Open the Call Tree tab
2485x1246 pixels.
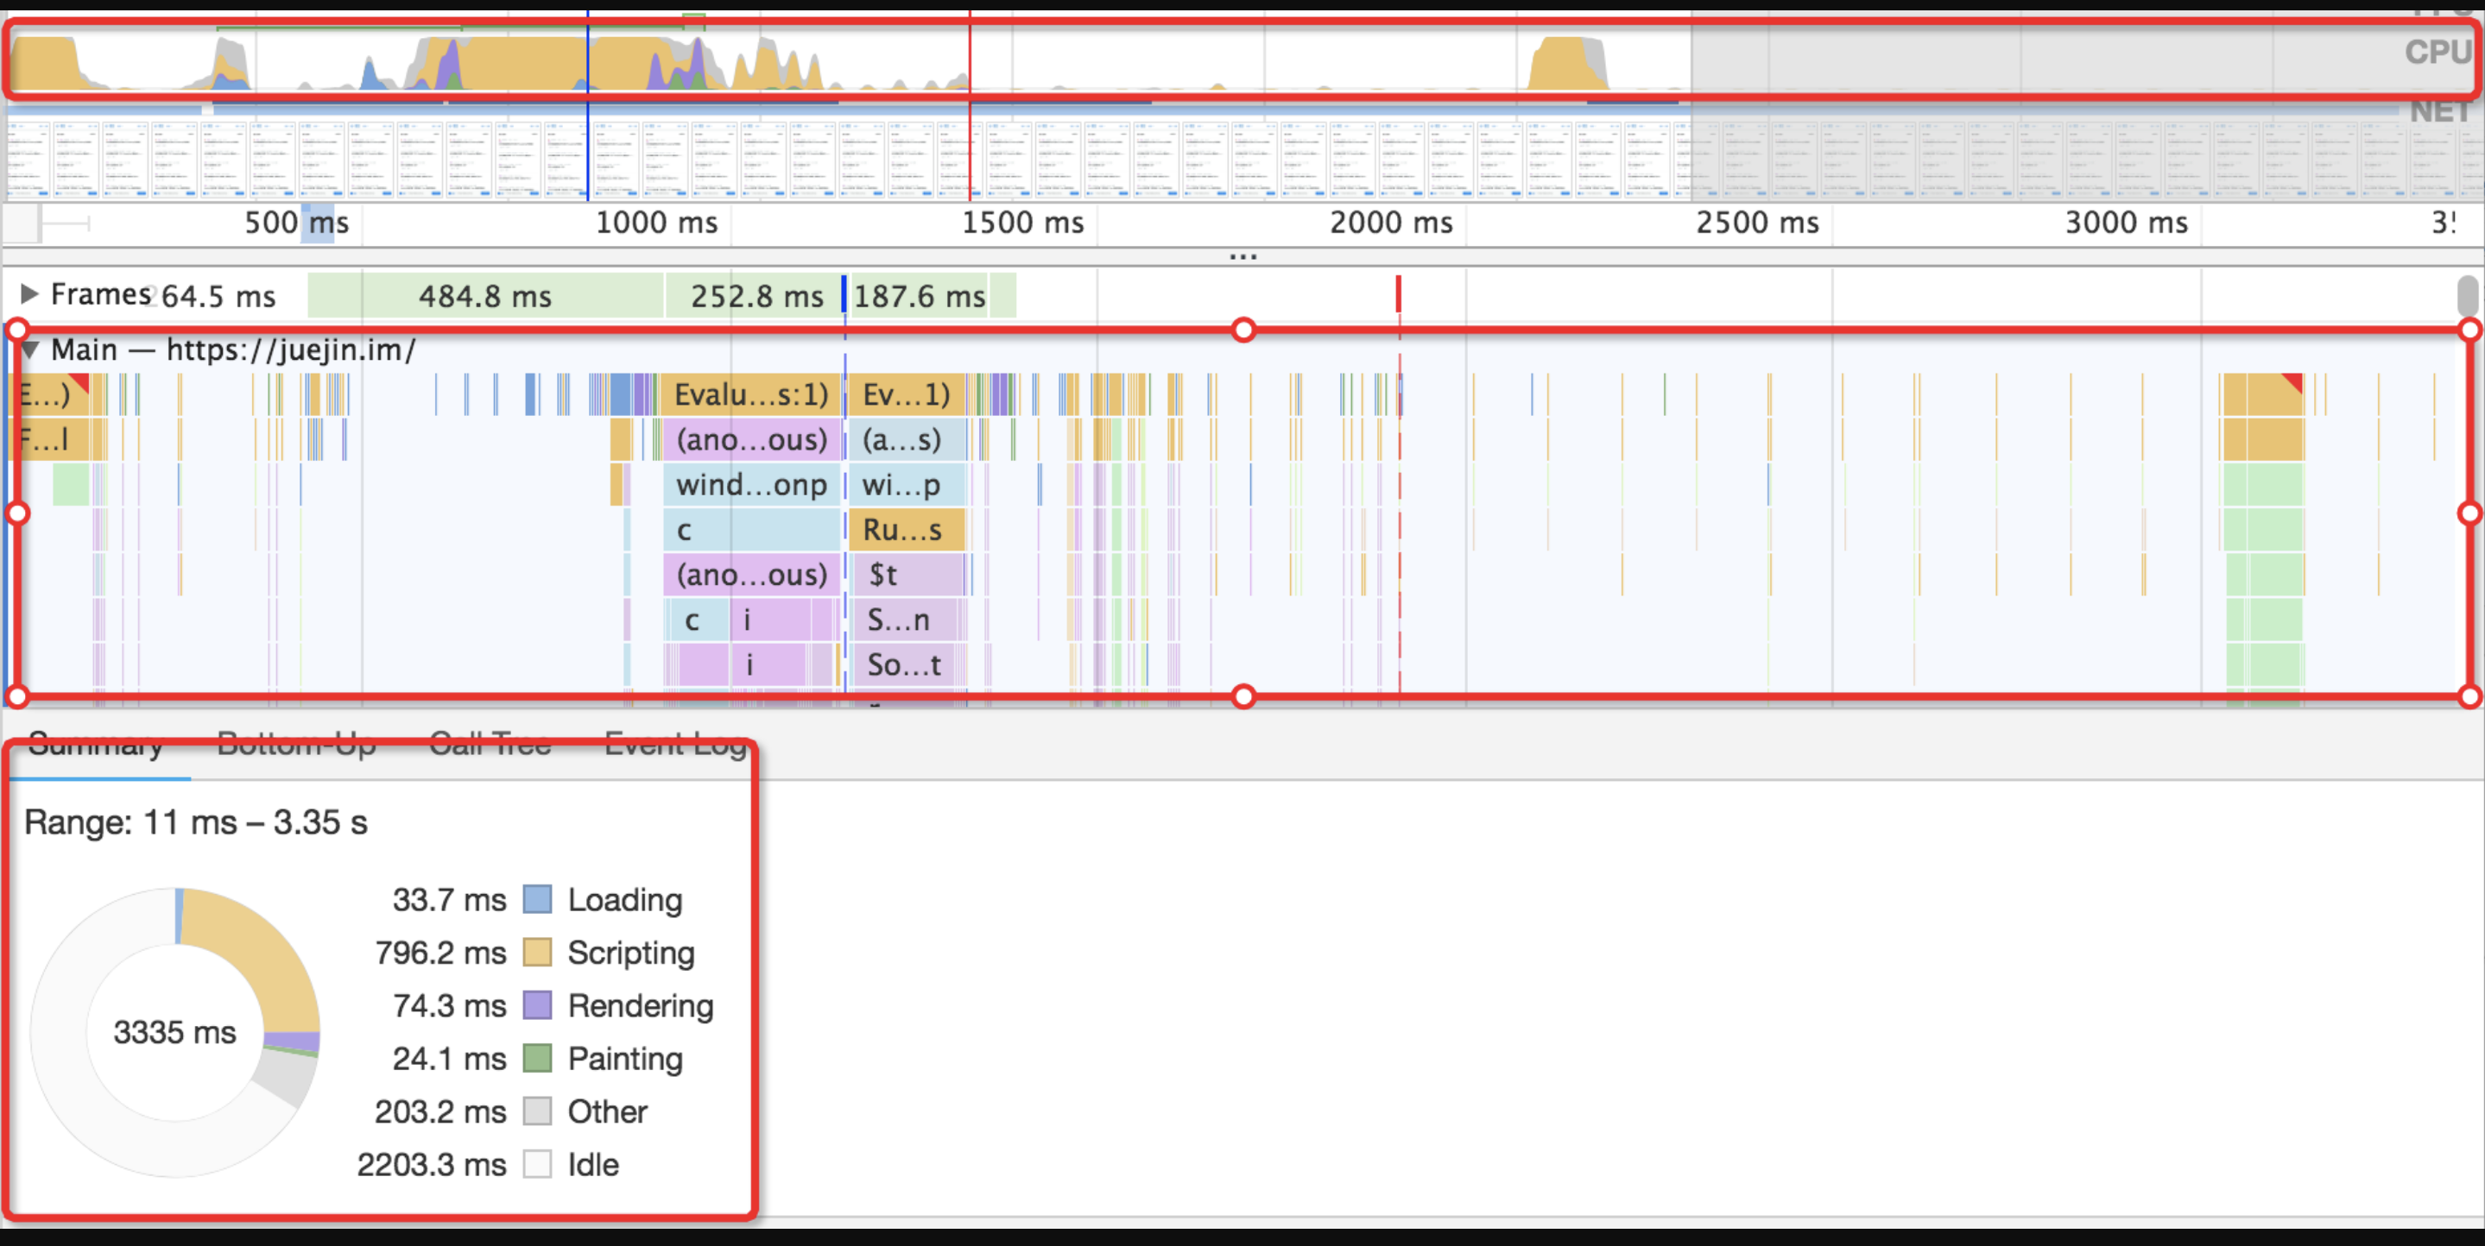(490, 744)
